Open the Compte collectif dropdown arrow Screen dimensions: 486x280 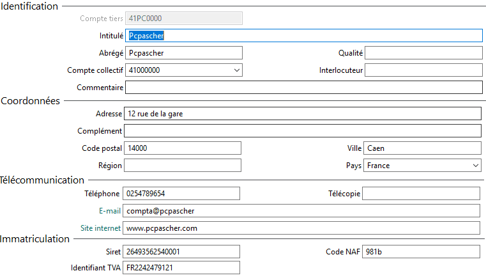[x=237, y=70]
